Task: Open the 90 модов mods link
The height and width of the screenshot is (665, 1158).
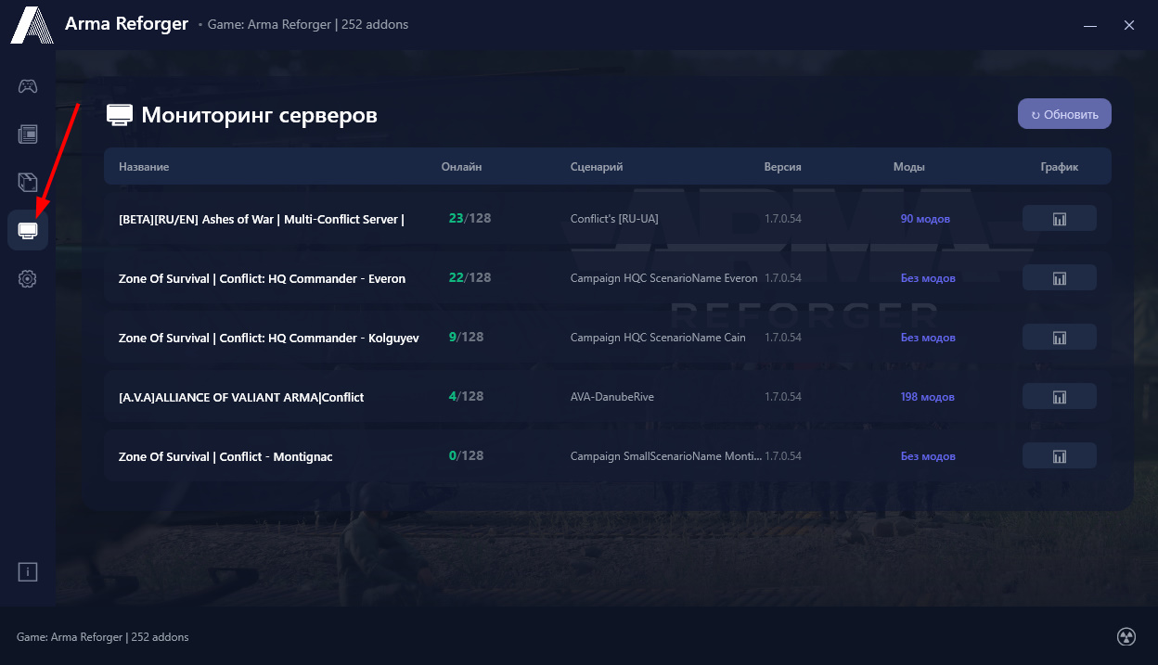Action: click(925, 219)
